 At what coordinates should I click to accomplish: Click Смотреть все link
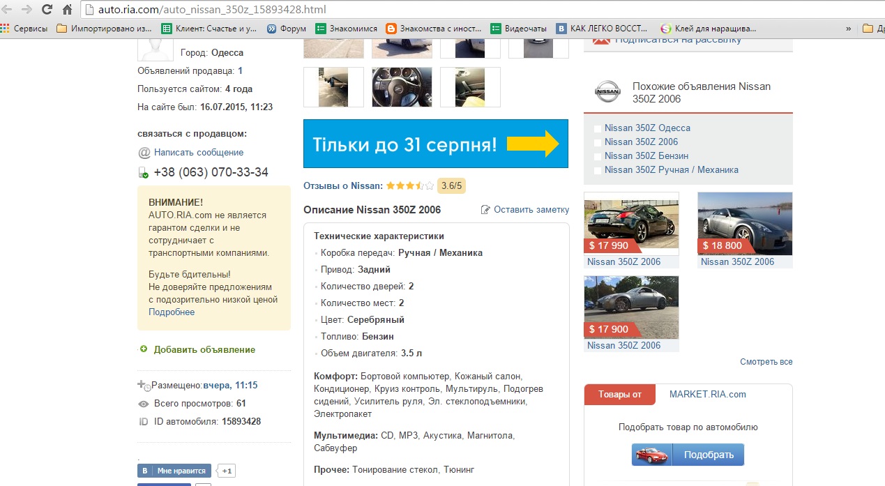coord(766,362)
